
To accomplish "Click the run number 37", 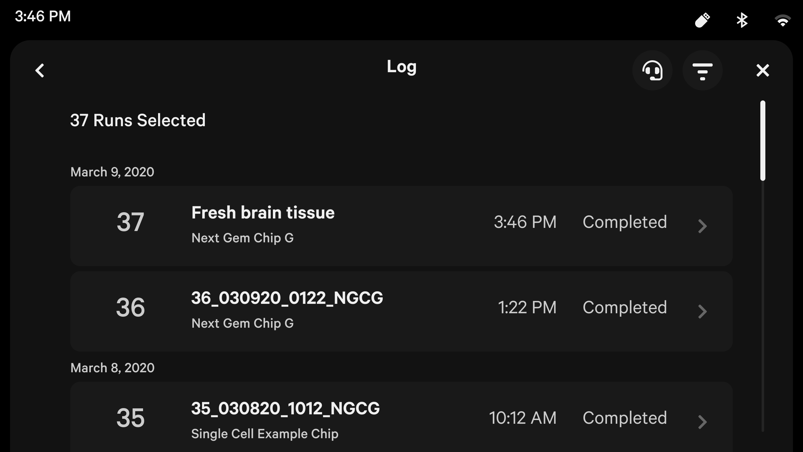I will [130, 222].
